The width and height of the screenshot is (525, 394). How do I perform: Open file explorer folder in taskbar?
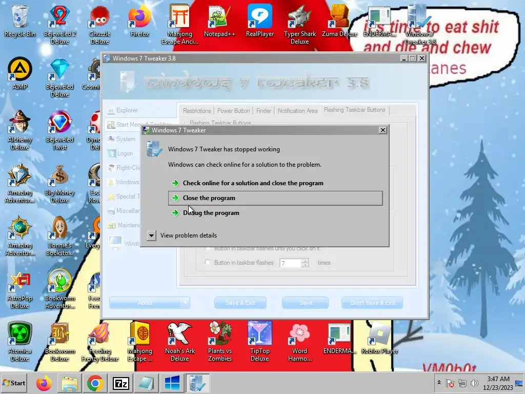(70, 383)
